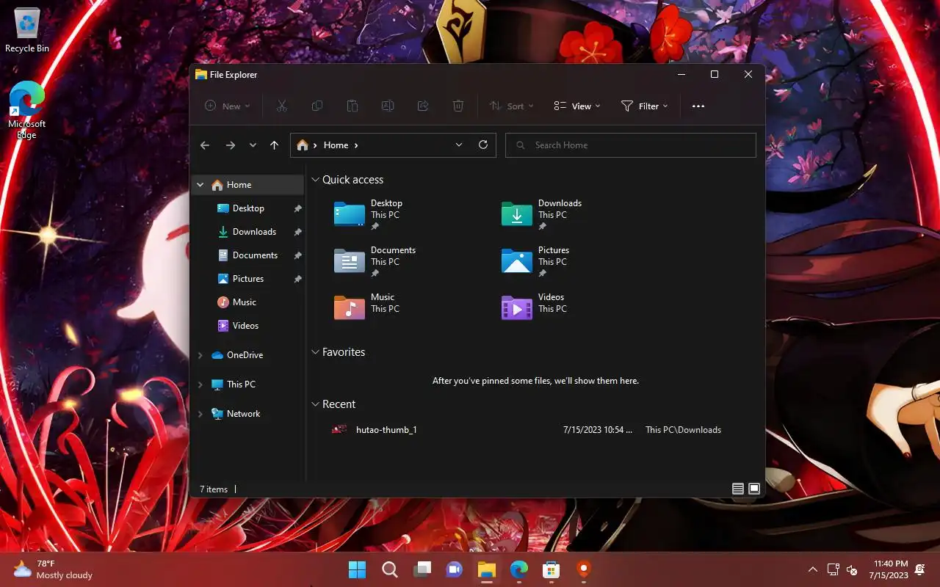Open the Filter dropdown

pos(645,106)
